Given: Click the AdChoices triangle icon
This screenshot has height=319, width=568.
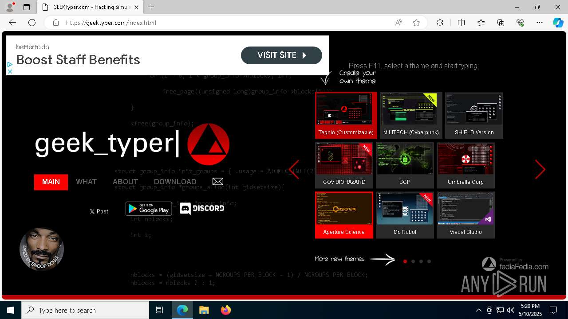Looking at the screenshot, I should [x=10, y=65].
